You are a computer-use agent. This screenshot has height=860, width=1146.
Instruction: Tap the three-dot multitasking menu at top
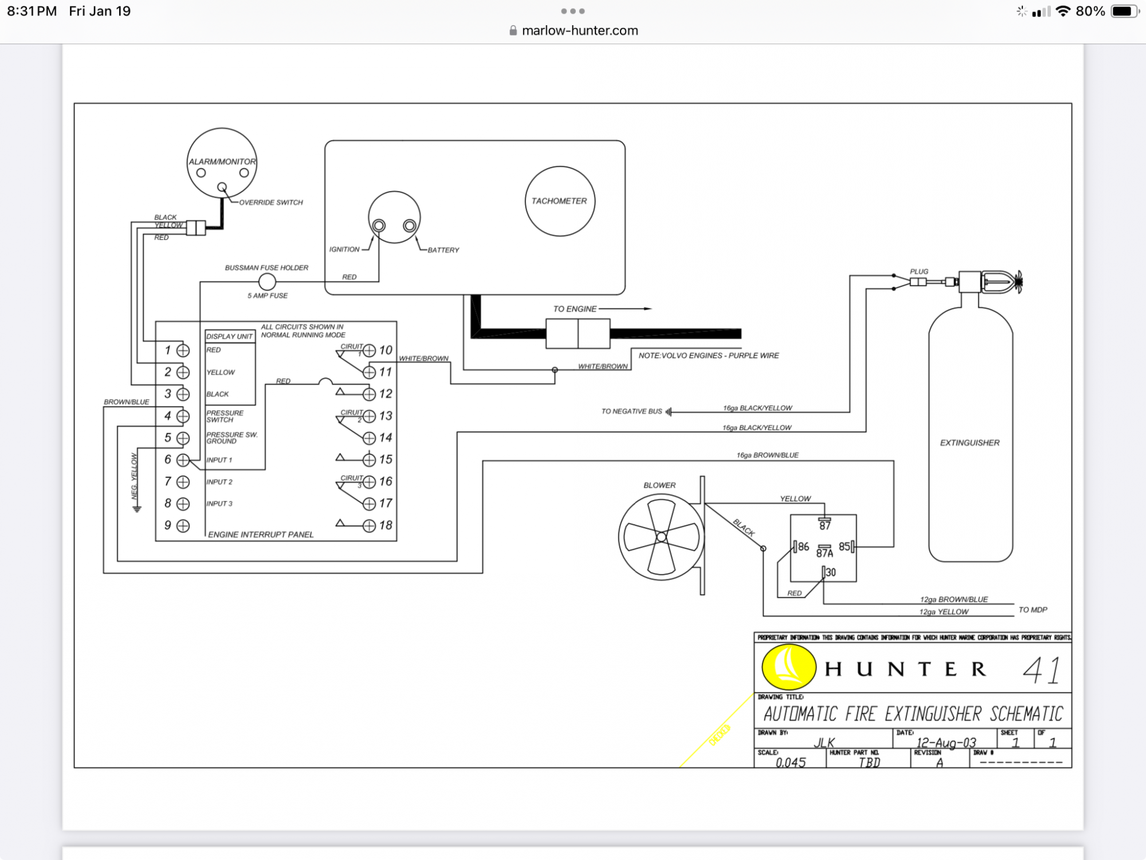pyautogui.click(x=572, y=11)
